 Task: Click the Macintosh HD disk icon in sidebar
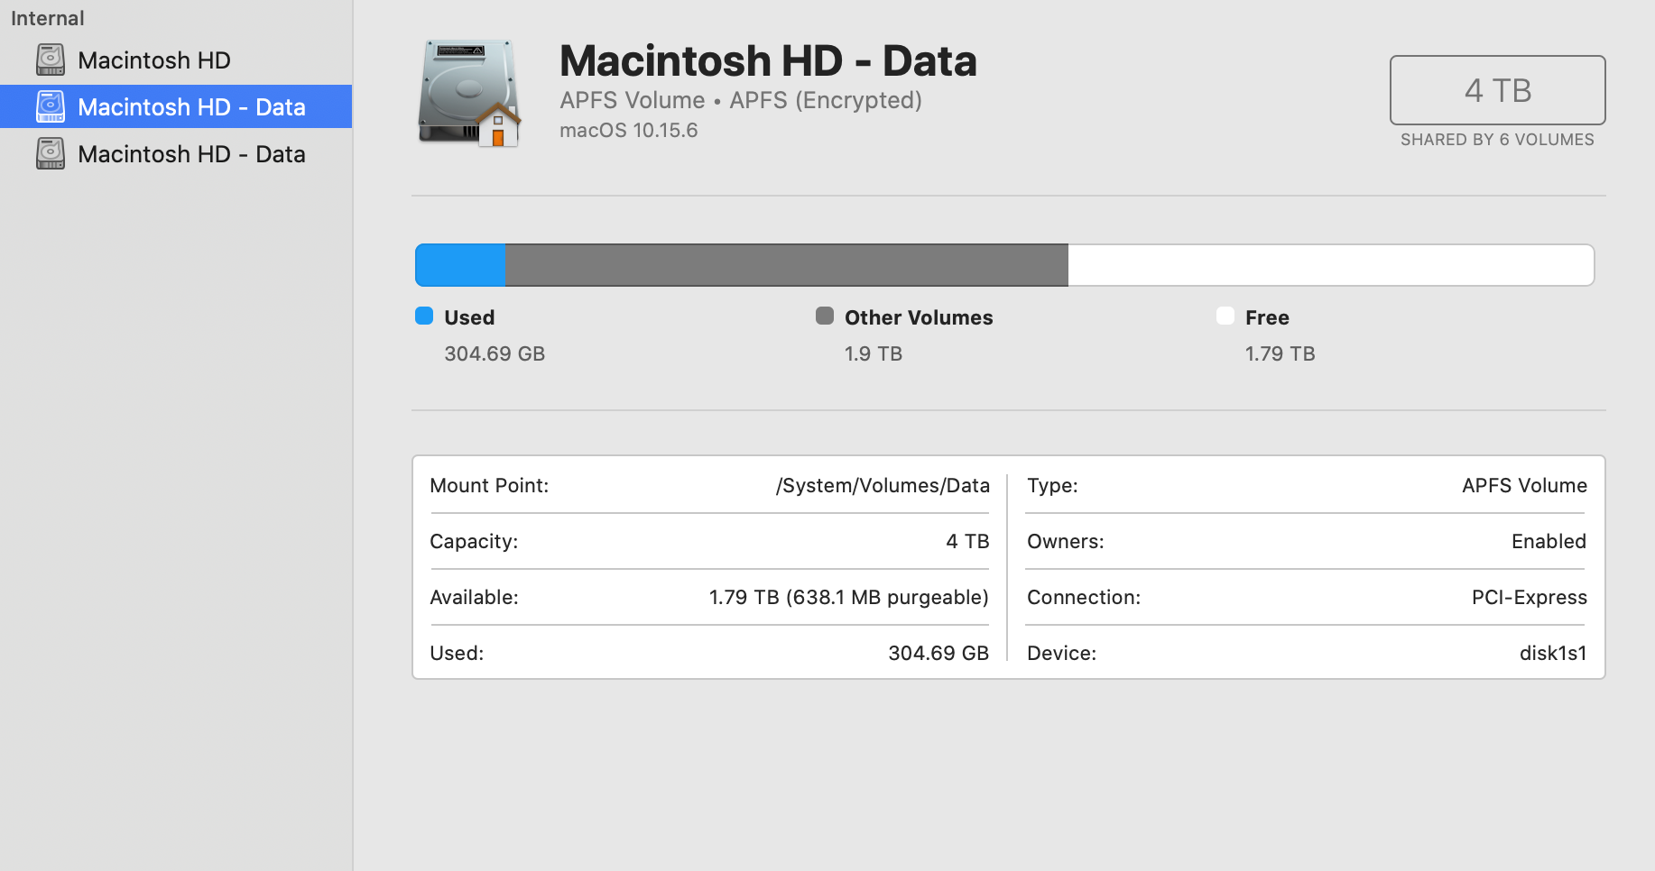point(51,60)
